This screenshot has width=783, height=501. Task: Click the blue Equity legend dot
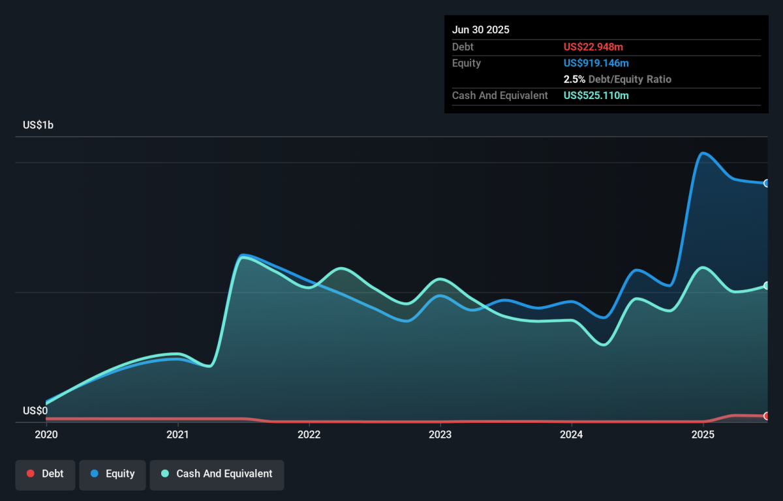(x=95, y=474)
